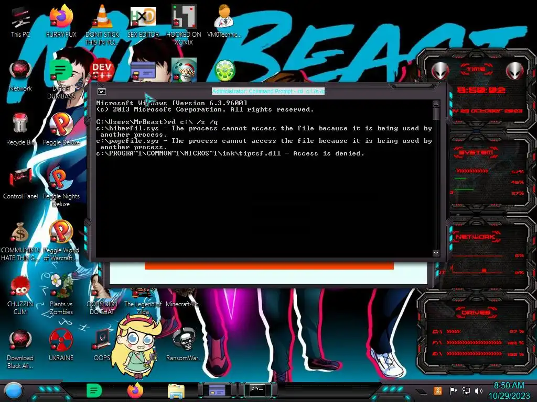Click the right alien head in TIME widget
Viewport: 537px width, 402px height.
tap(515, 71)
